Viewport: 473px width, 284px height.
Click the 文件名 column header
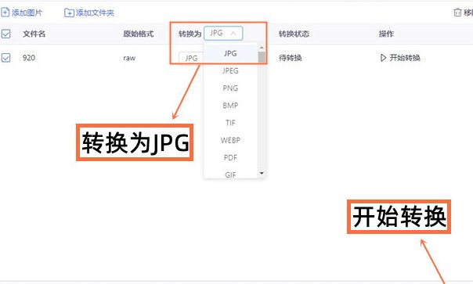pyautogui.click(x=34, y=34)
